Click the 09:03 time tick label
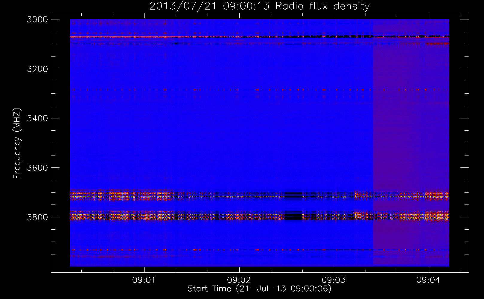The image size is (484, 299). pyautogui.click(x=334, y=280)
